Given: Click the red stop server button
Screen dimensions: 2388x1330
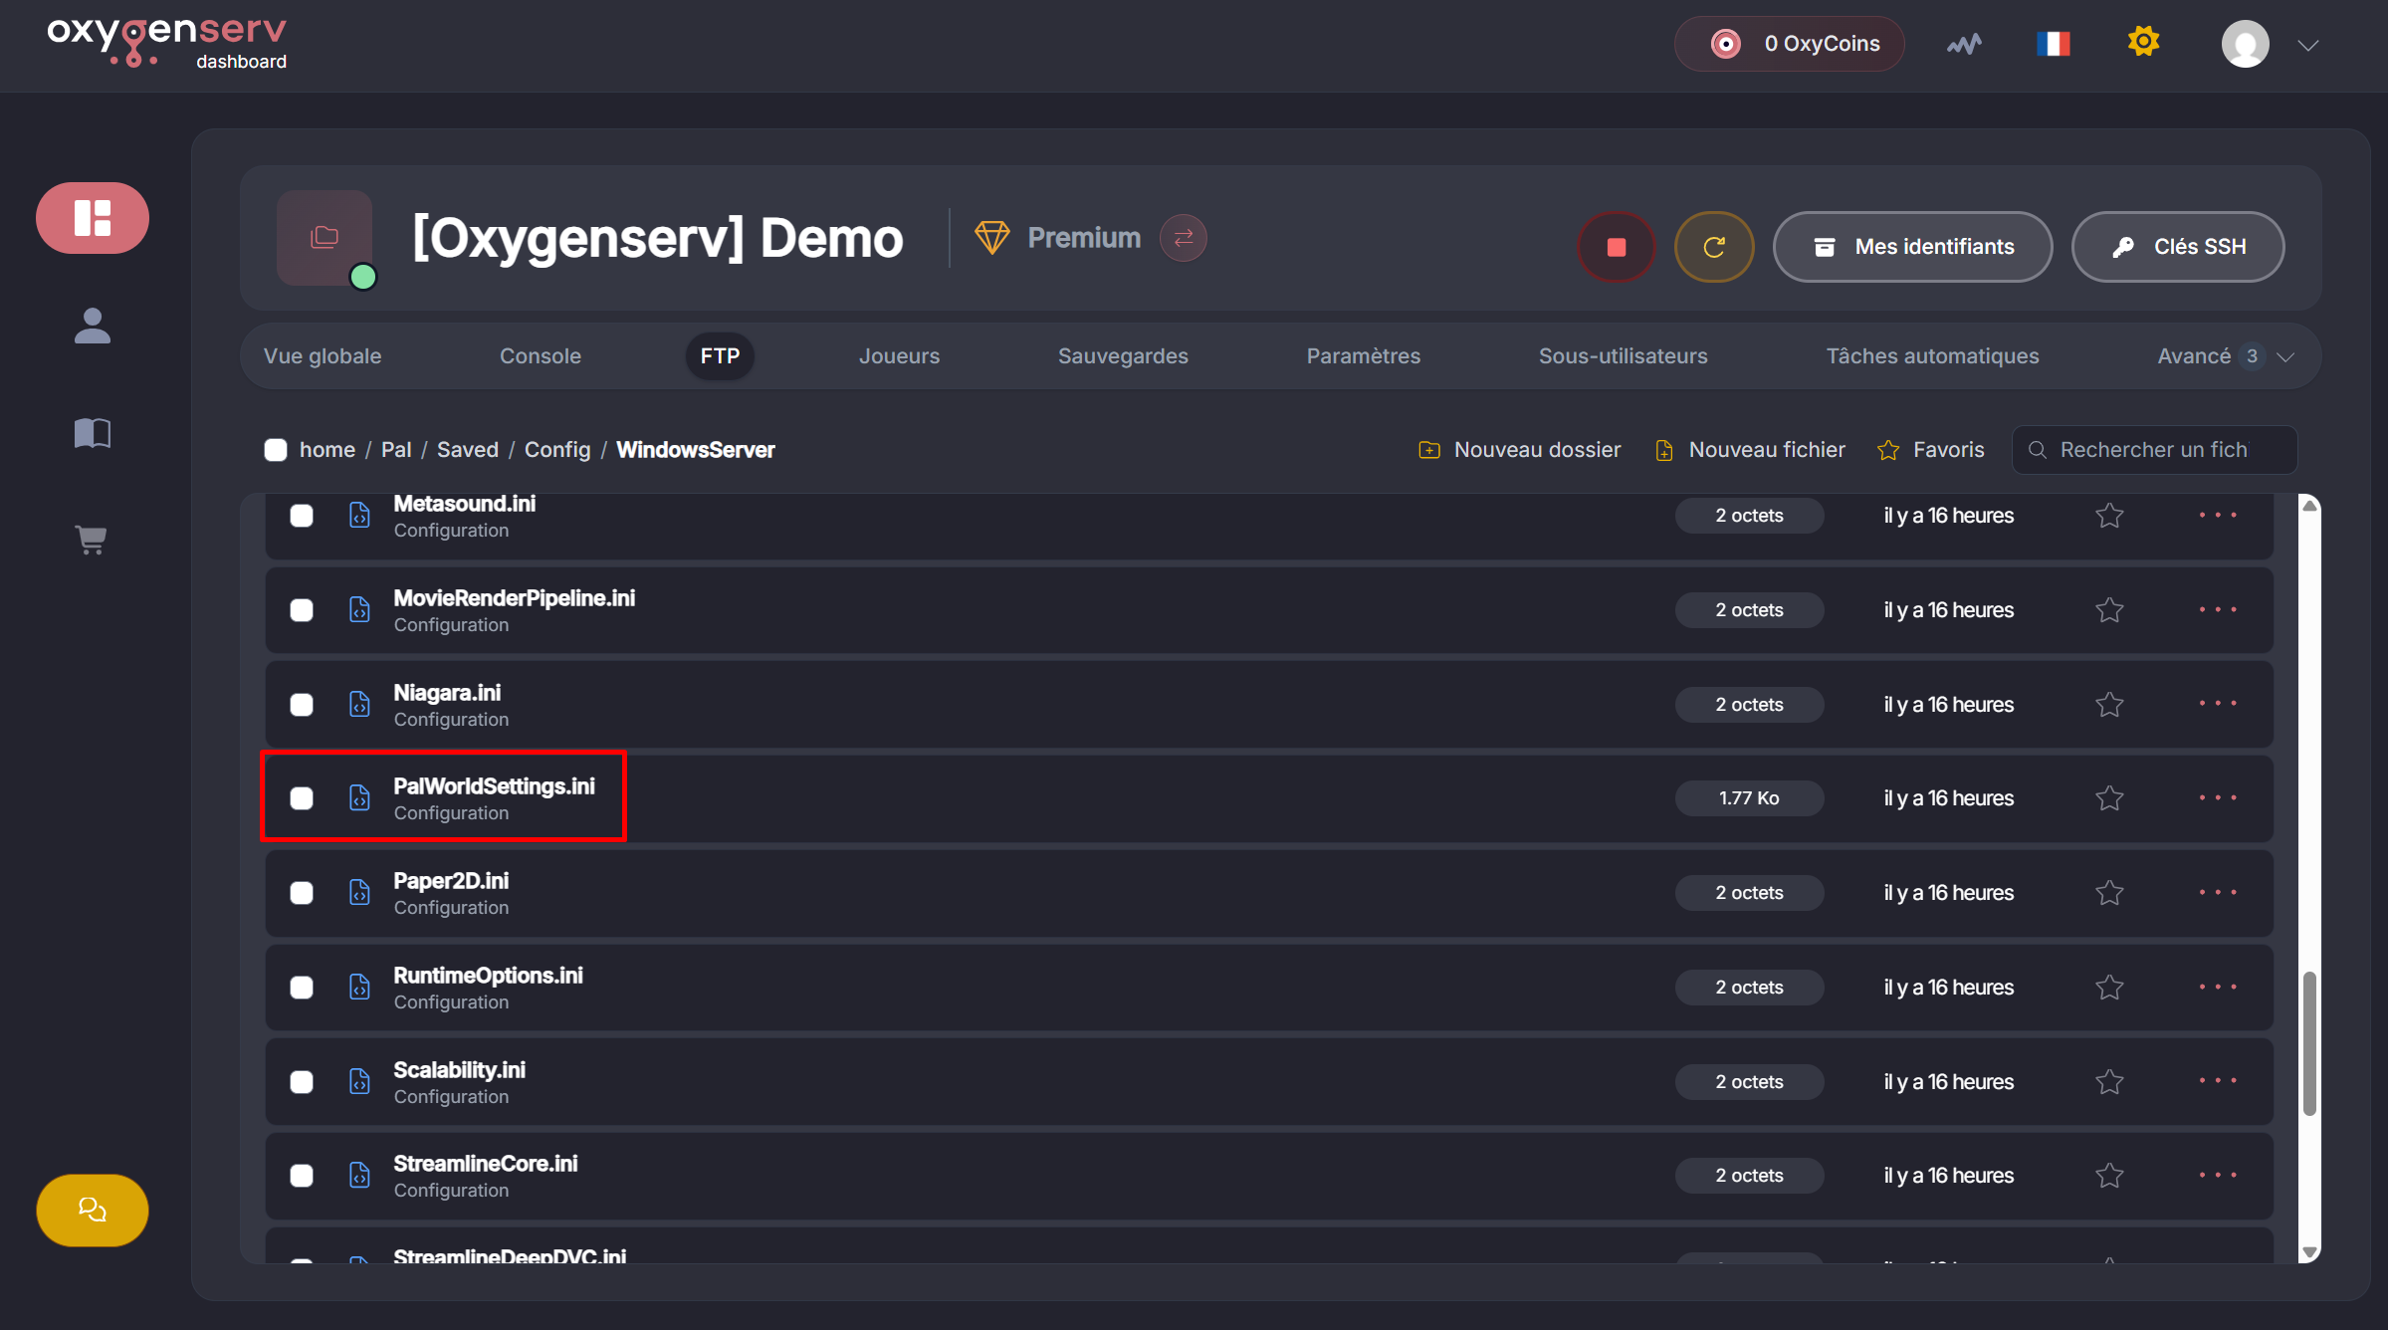Looking at the screenshot, I should pos(1616,247).
